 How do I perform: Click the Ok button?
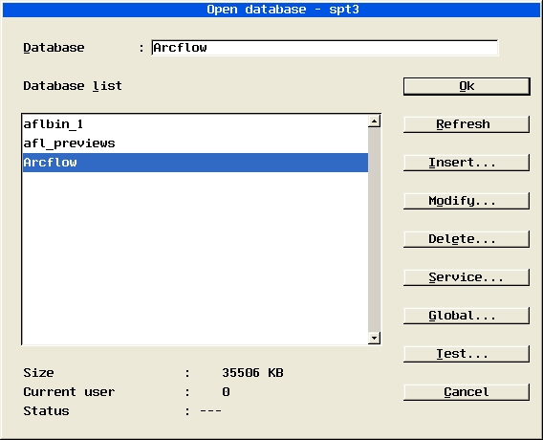coord(467,86)
